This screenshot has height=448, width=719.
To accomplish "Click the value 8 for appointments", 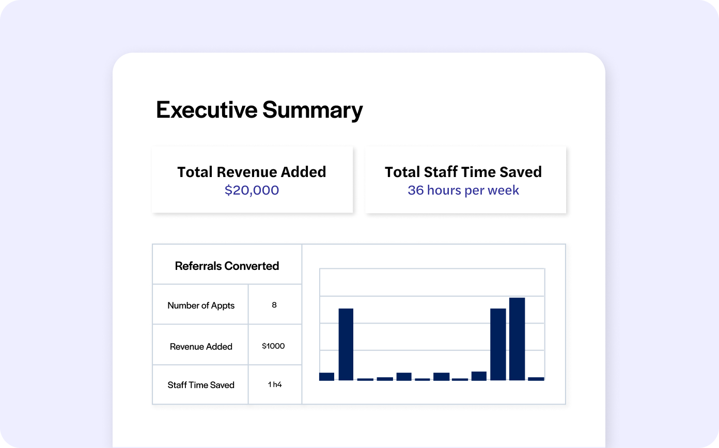I will 274,305.
